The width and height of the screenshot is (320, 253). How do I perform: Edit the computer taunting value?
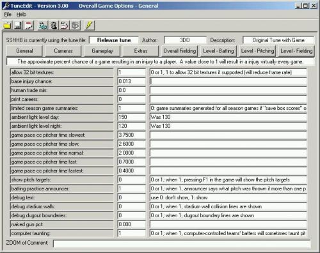tap(131, 233)
